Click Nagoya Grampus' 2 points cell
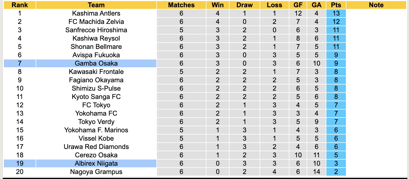409x179 pixels. (336, 172)
